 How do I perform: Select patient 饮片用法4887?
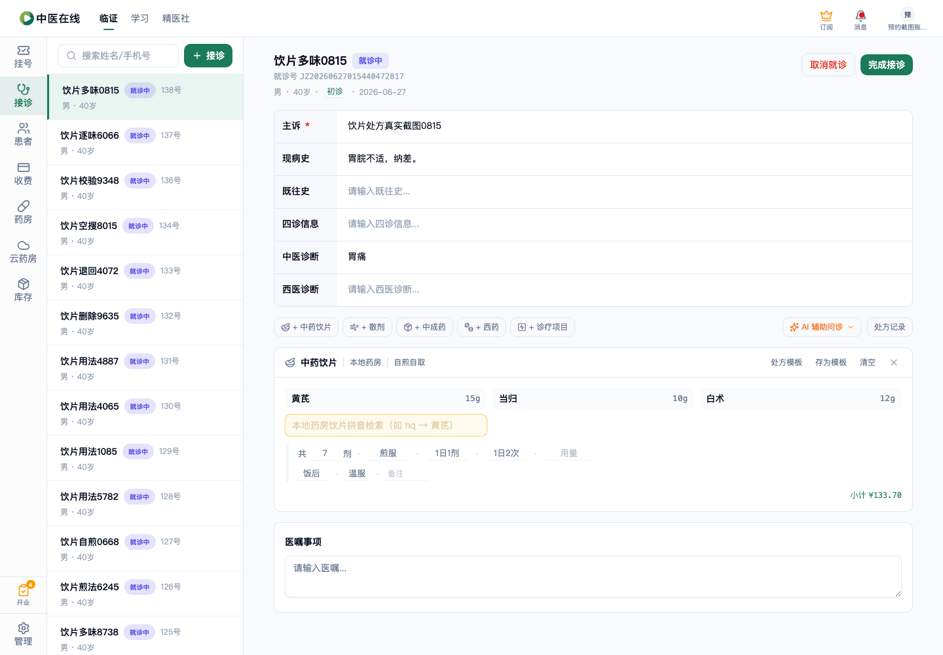point(145,368)
